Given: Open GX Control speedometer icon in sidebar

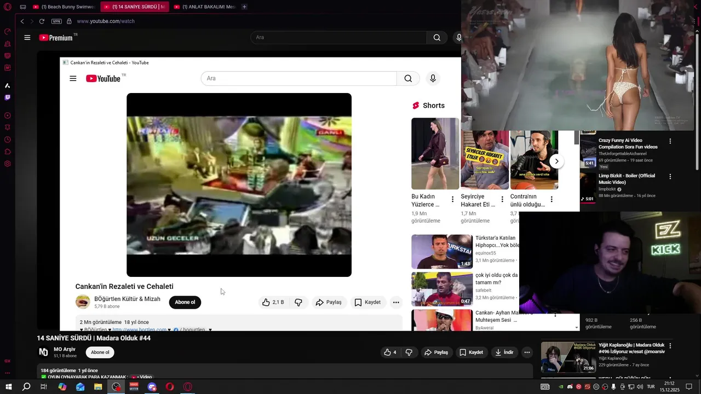Looking at the screenshot, I should [7, 32].
